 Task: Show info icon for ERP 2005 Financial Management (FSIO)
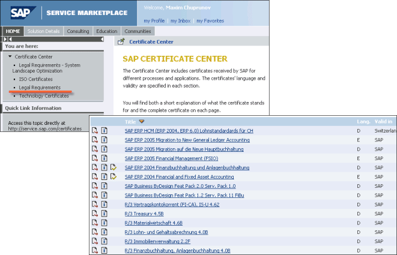(x=105, y=158)
